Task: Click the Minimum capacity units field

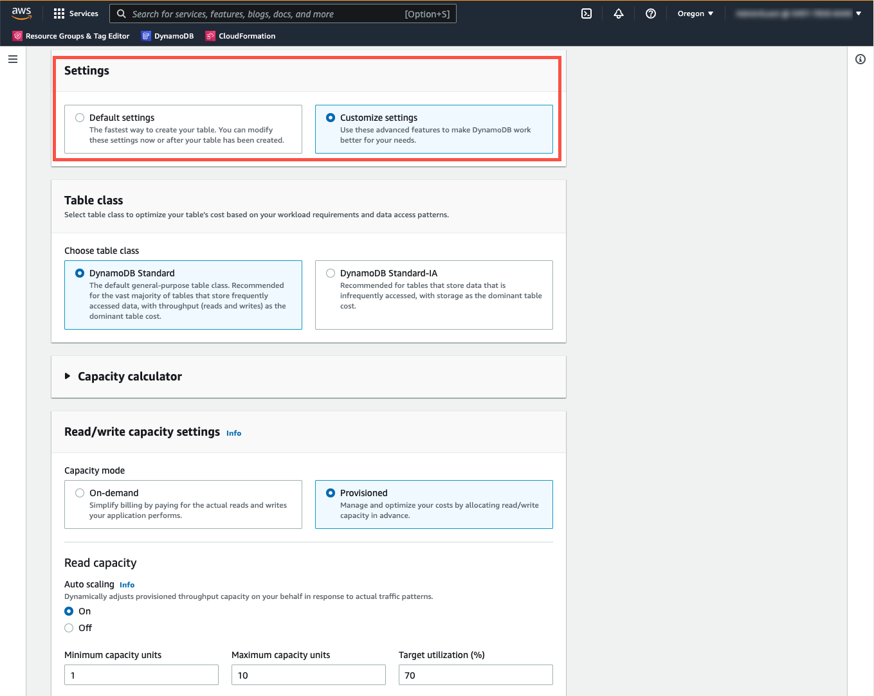Action: (141, 675)
